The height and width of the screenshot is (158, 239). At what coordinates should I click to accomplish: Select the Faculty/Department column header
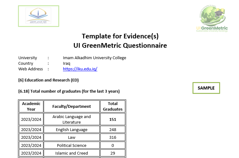(72, 106)
